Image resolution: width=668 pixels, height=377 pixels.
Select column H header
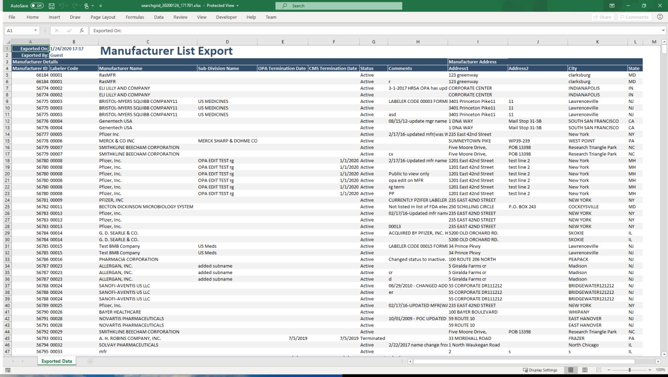[x=418, y=42]
